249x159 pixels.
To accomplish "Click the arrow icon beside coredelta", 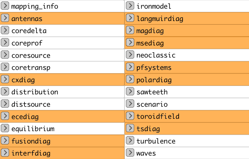I will tap(5, 30).
